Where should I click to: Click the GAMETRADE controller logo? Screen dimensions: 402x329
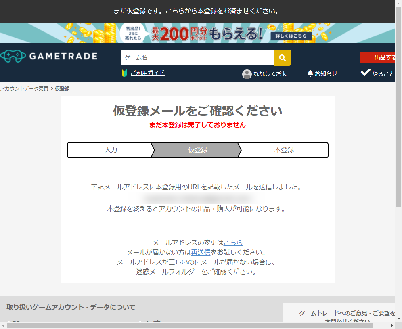pyautogui.click(x=13, y=56)
